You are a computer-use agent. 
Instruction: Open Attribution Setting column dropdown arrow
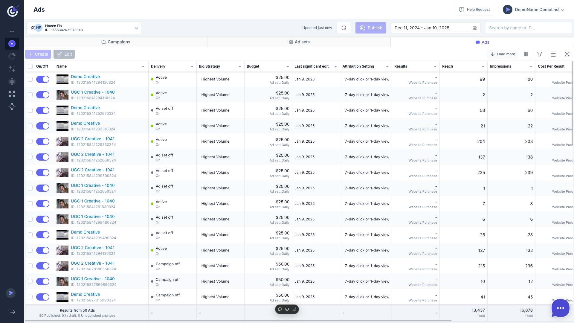tap(387, 66)
